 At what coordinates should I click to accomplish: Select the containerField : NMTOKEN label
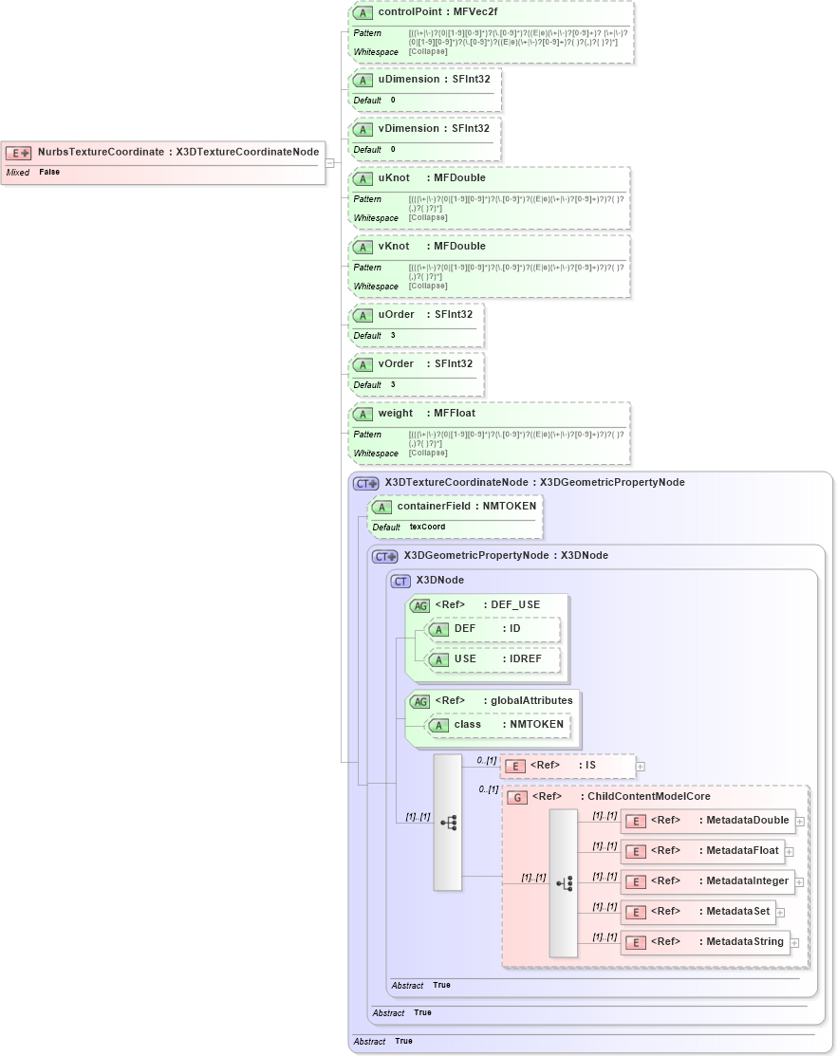(x=467, y=507)
